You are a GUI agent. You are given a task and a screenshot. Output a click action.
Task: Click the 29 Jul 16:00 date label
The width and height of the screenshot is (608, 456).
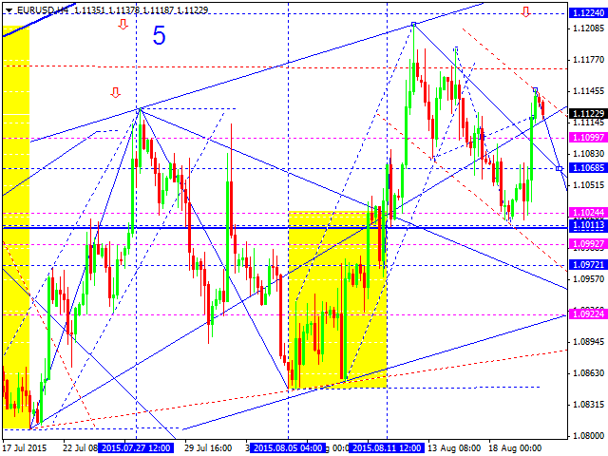coord(208,448)
